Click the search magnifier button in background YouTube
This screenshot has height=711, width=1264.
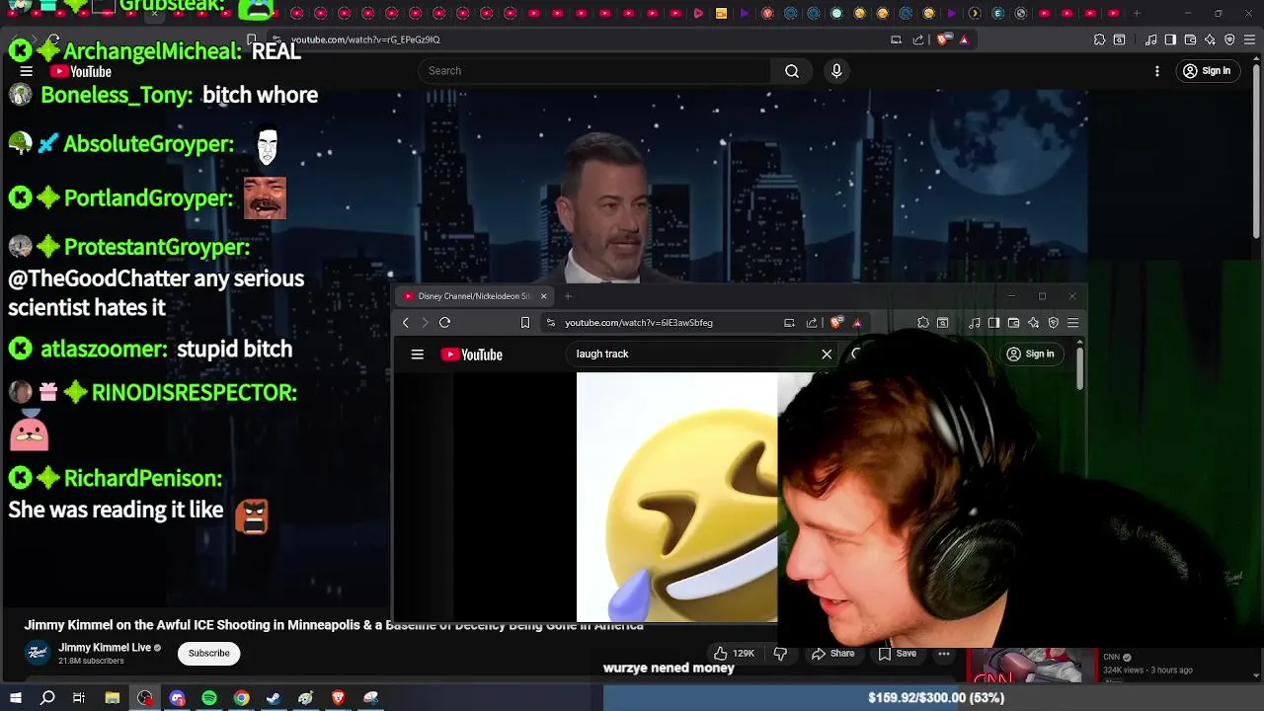point(792,71)
